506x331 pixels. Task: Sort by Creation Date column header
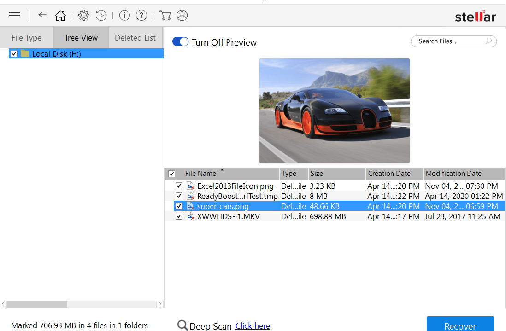pyautogui.click(x=394, y=174)
